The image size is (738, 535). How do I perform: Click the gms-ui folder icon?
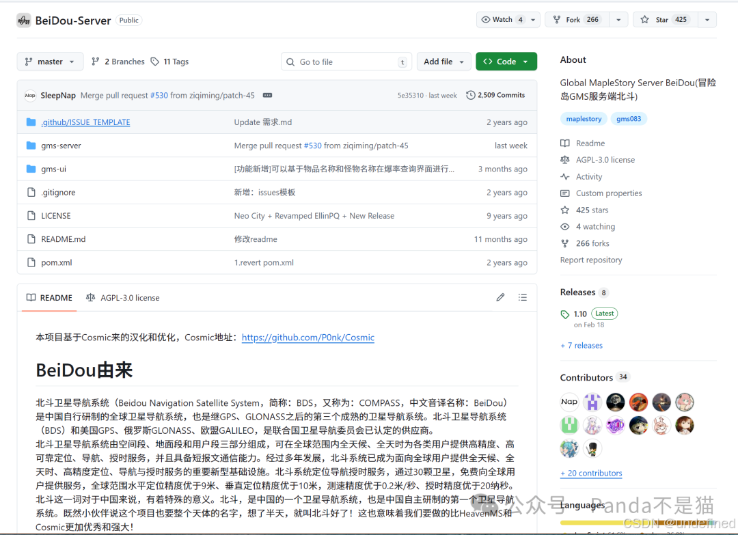point(31,169)
